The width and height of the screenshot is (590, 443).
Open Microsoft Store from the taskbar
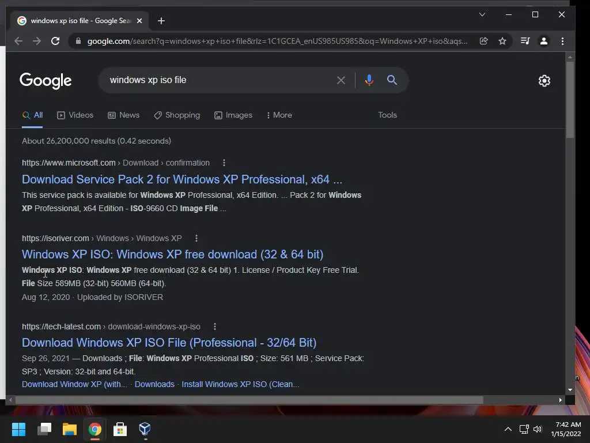[120, 429]
